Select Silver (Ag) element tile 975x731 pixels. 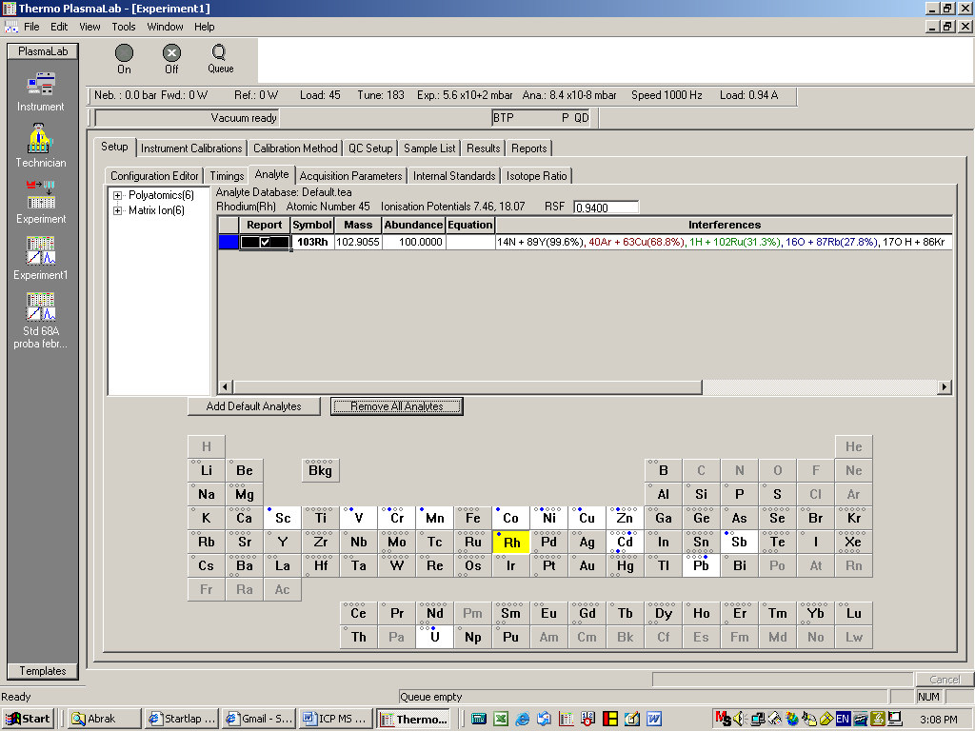[x=587, y=542]
